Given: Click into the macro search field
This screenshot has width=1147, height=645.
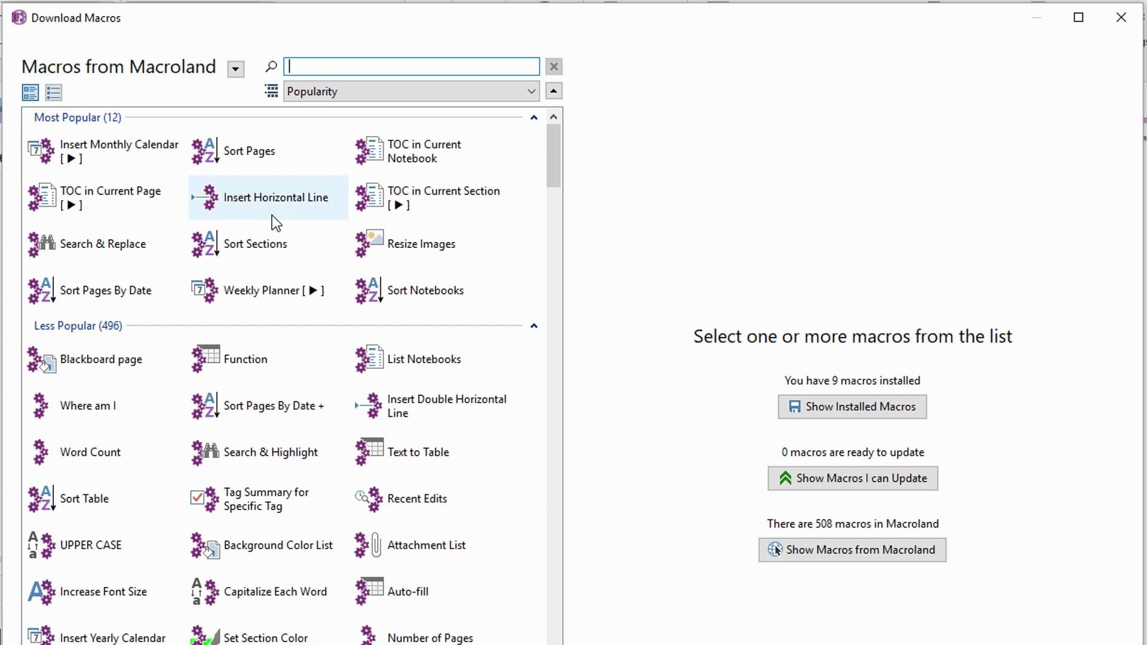Looking at the screenshot, I should tap(411, 66).
